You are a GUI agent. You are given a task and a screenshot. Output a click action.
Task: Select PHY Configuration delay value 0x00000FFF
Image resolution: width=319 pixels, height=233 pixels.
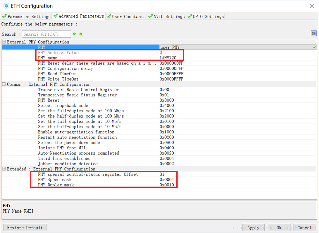pos(171,69)
